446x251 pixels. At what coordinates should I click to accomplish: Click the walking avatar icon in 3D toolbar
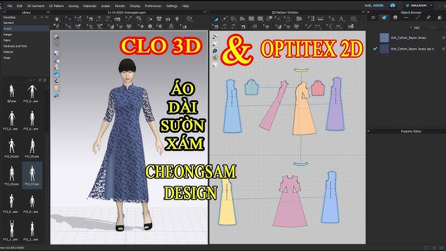tap(57, 26)
